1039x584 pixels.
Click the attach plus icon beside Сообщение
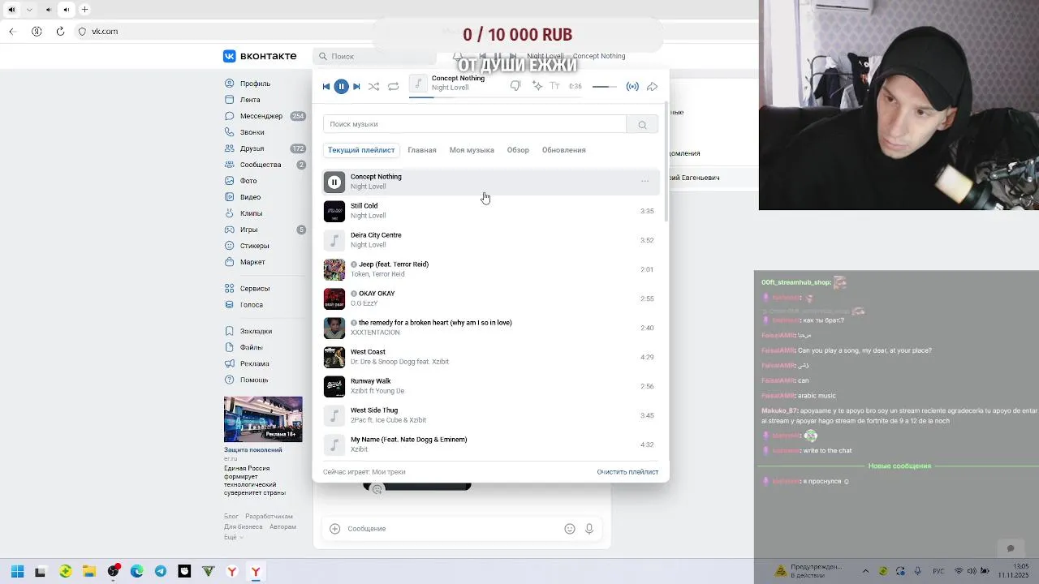coord(334,529)
